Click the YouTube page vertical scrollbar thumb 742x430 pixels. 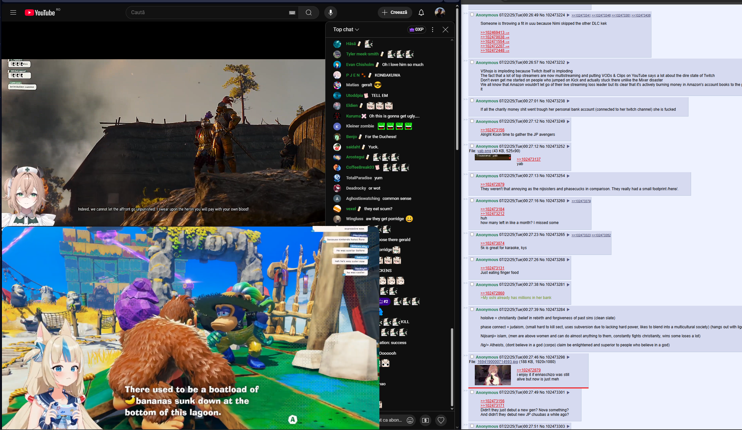(x=457, y=79)
